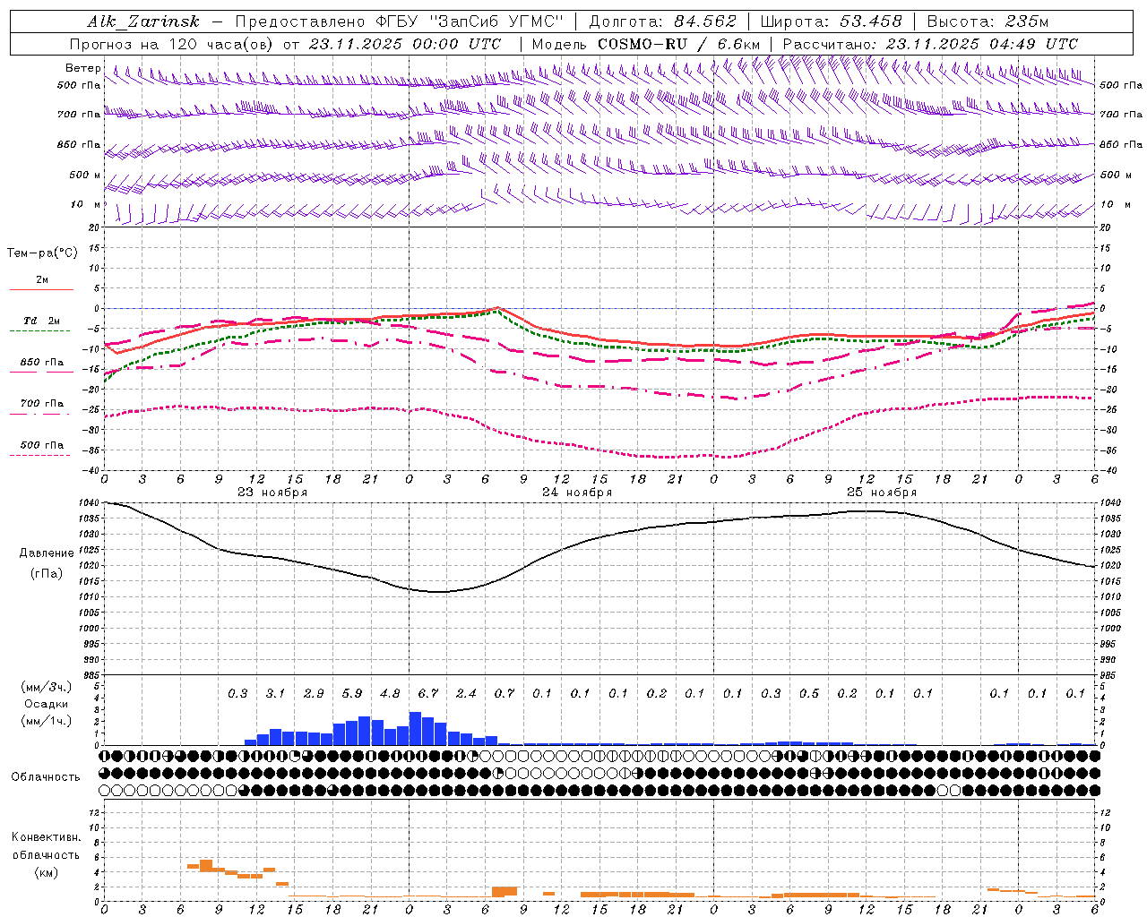Select the elevation text Высота: 235м
Image resolution: width=1147 pixels, height=917 pixels.
click(x=987, y=21)
